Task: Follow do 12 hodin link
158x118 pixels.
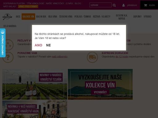Action: point(122,57)
